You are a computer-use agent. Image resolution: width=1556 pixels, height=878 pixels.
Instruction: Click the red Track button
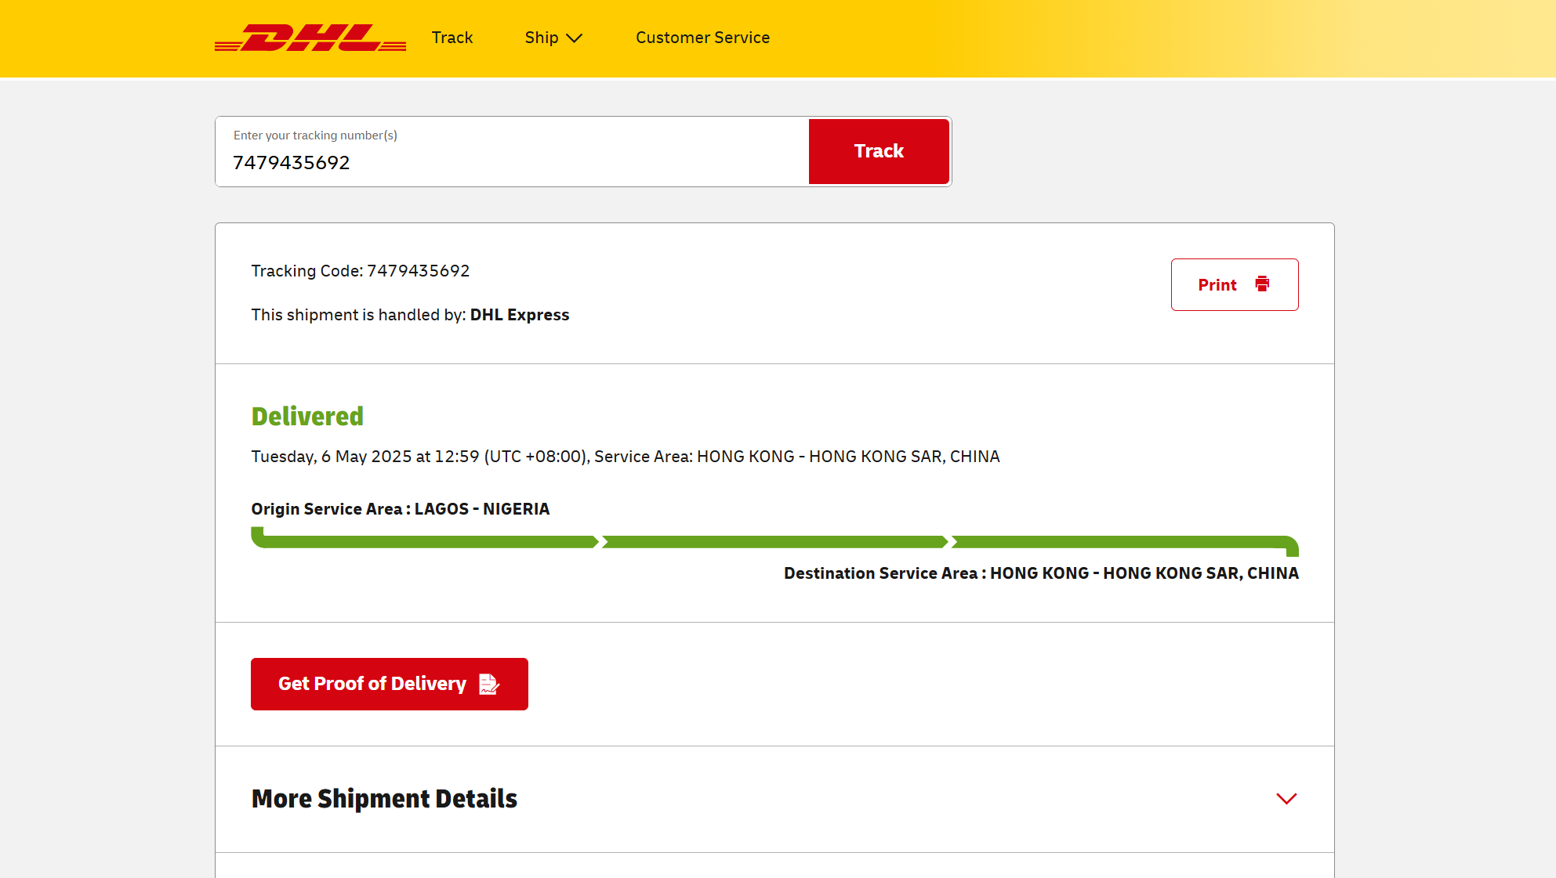(x=879, y=151)
